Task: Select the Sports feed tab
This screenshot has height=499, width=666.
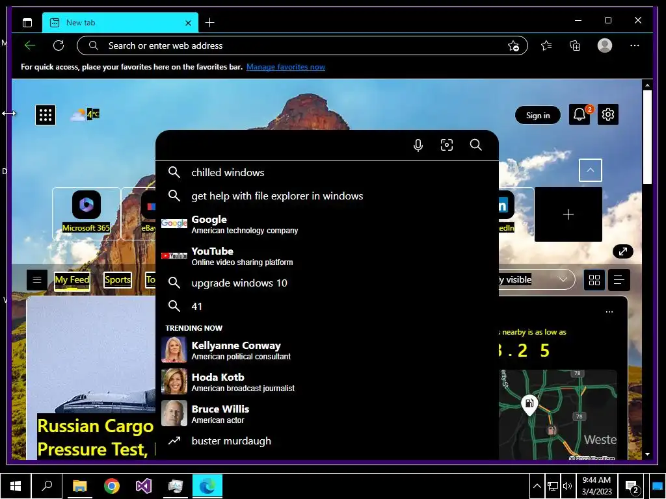Action: (x=118, y=279)
